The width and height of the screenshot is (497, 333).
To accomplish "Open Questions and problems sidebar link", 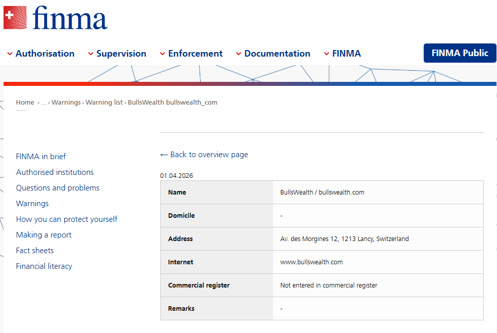I will (x=58, y=188).
